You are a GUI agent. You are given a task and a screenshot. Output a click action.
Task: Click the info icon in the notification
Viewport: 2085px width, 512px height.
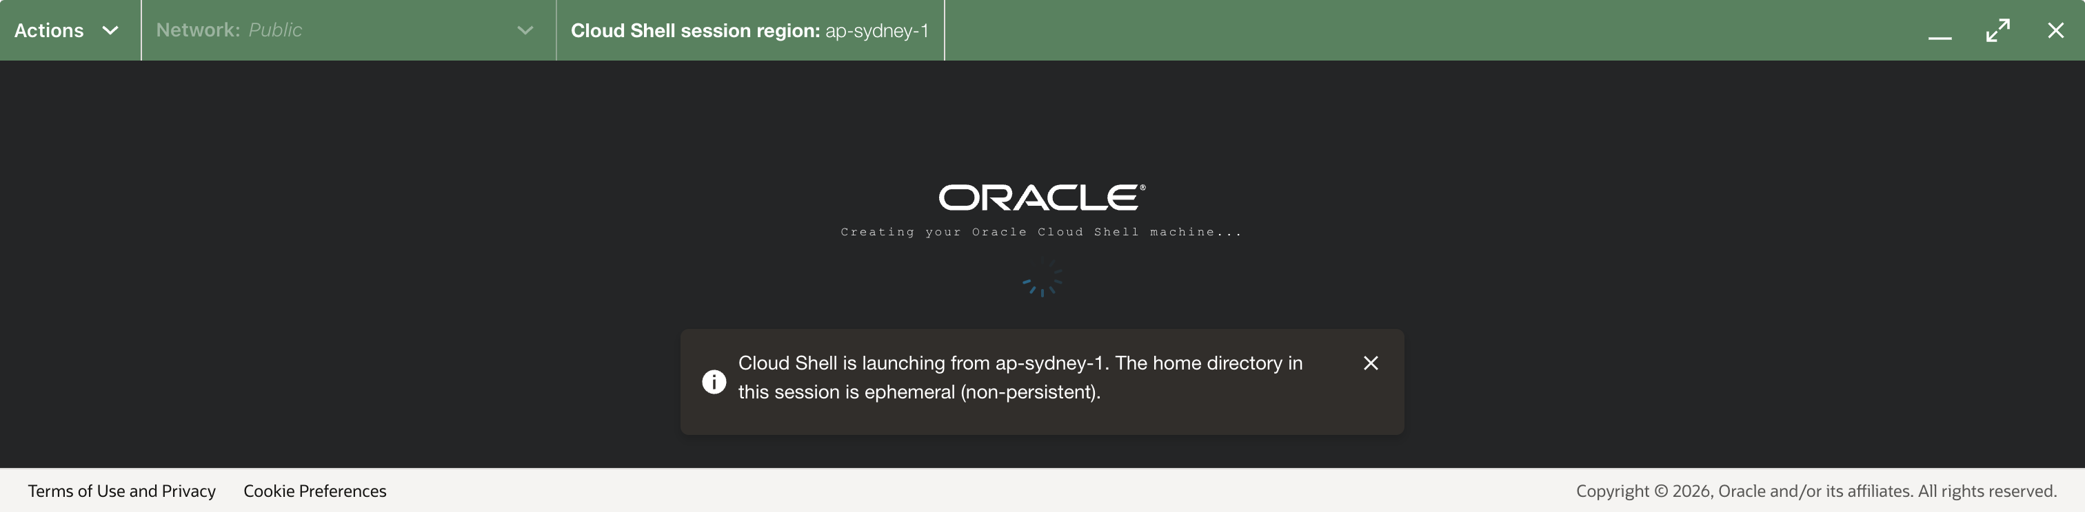coord(714,382)
